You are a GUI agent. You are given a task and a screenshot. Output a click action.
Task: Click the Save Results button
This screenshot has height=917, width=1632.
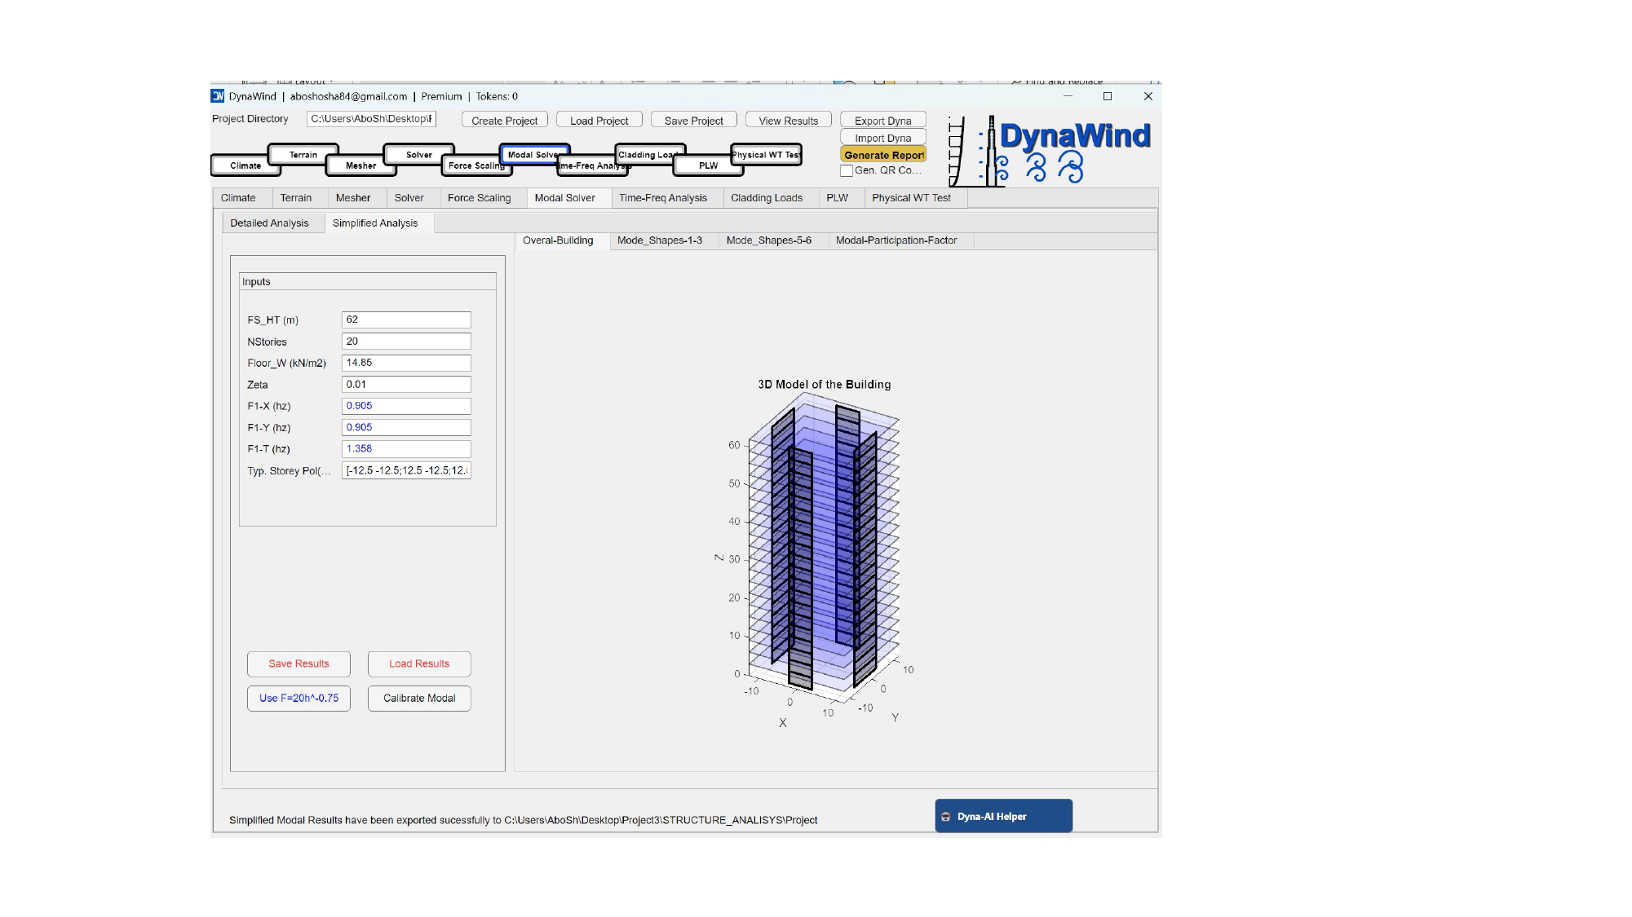(x=299, y=664)
